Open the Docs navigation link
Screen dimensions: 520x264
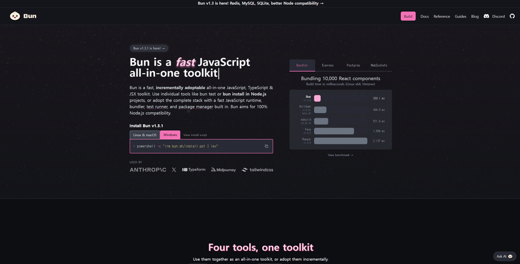425,16
